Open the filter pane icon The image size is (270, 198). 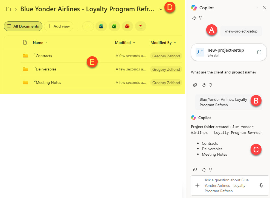point(88,26)
